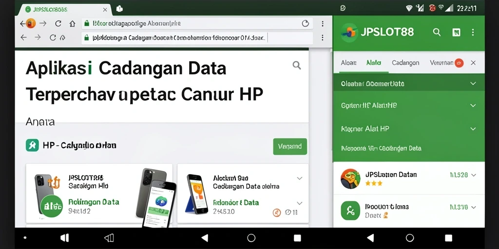Viewport: 499px width, 249px height.
Task: Click the green app icon beside 'HP - Calyandio'
Action: click(32, 145)
